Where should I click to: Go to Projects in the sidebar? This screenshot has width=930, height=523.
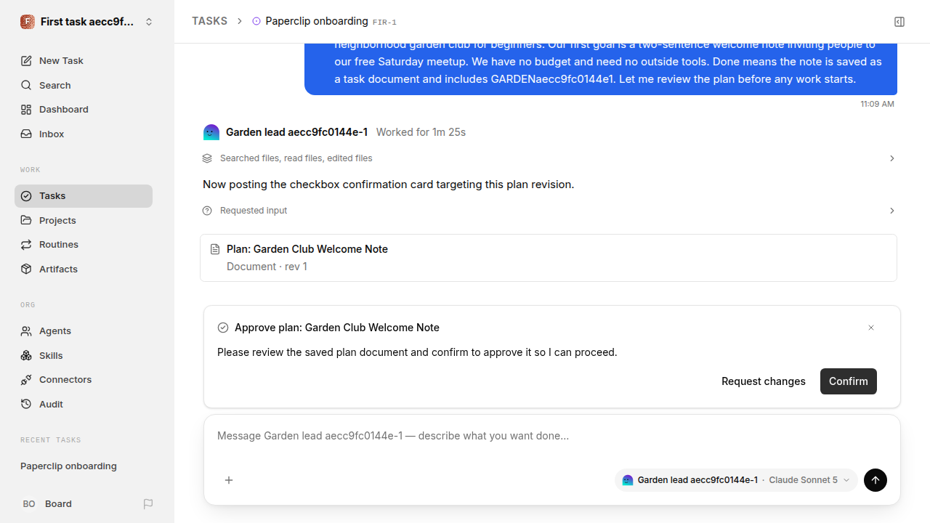point(84,220)
